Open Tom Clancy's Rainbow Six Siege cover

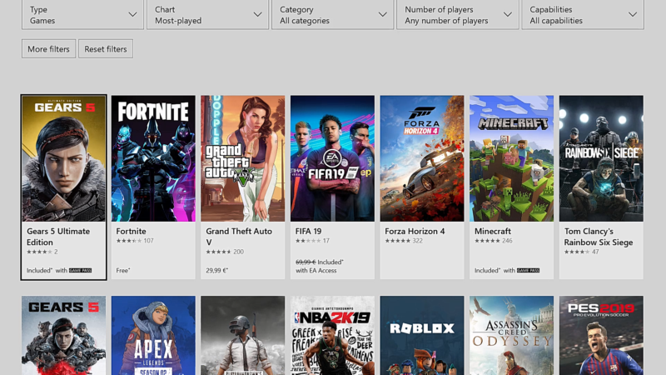(601, 158)
